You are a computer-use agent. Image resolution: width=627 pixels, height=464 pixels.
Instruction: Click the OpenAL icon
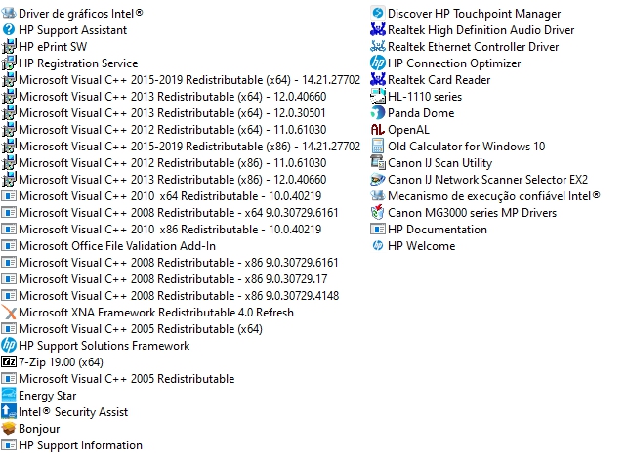(378, 130)
